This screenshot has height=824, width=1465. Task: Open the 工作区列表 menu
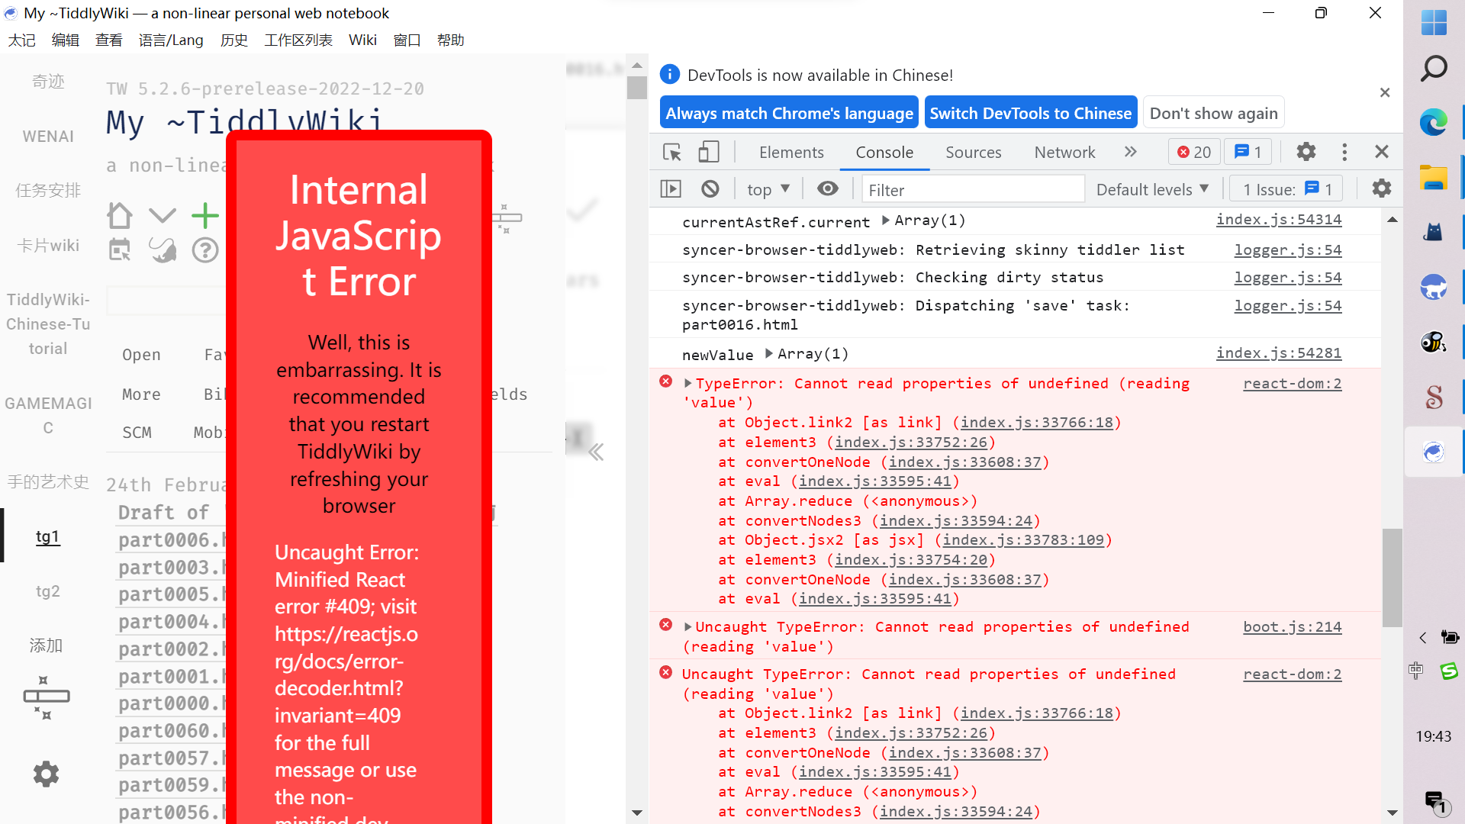click(x=298, y=40)
